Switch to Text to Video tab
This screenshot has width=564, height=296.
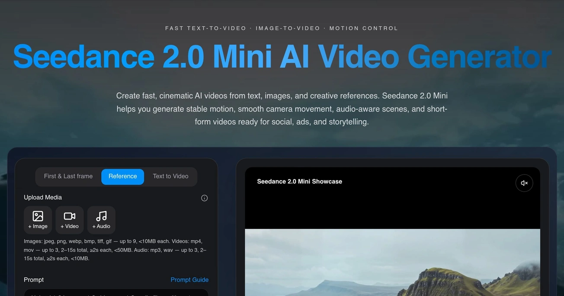170,177
